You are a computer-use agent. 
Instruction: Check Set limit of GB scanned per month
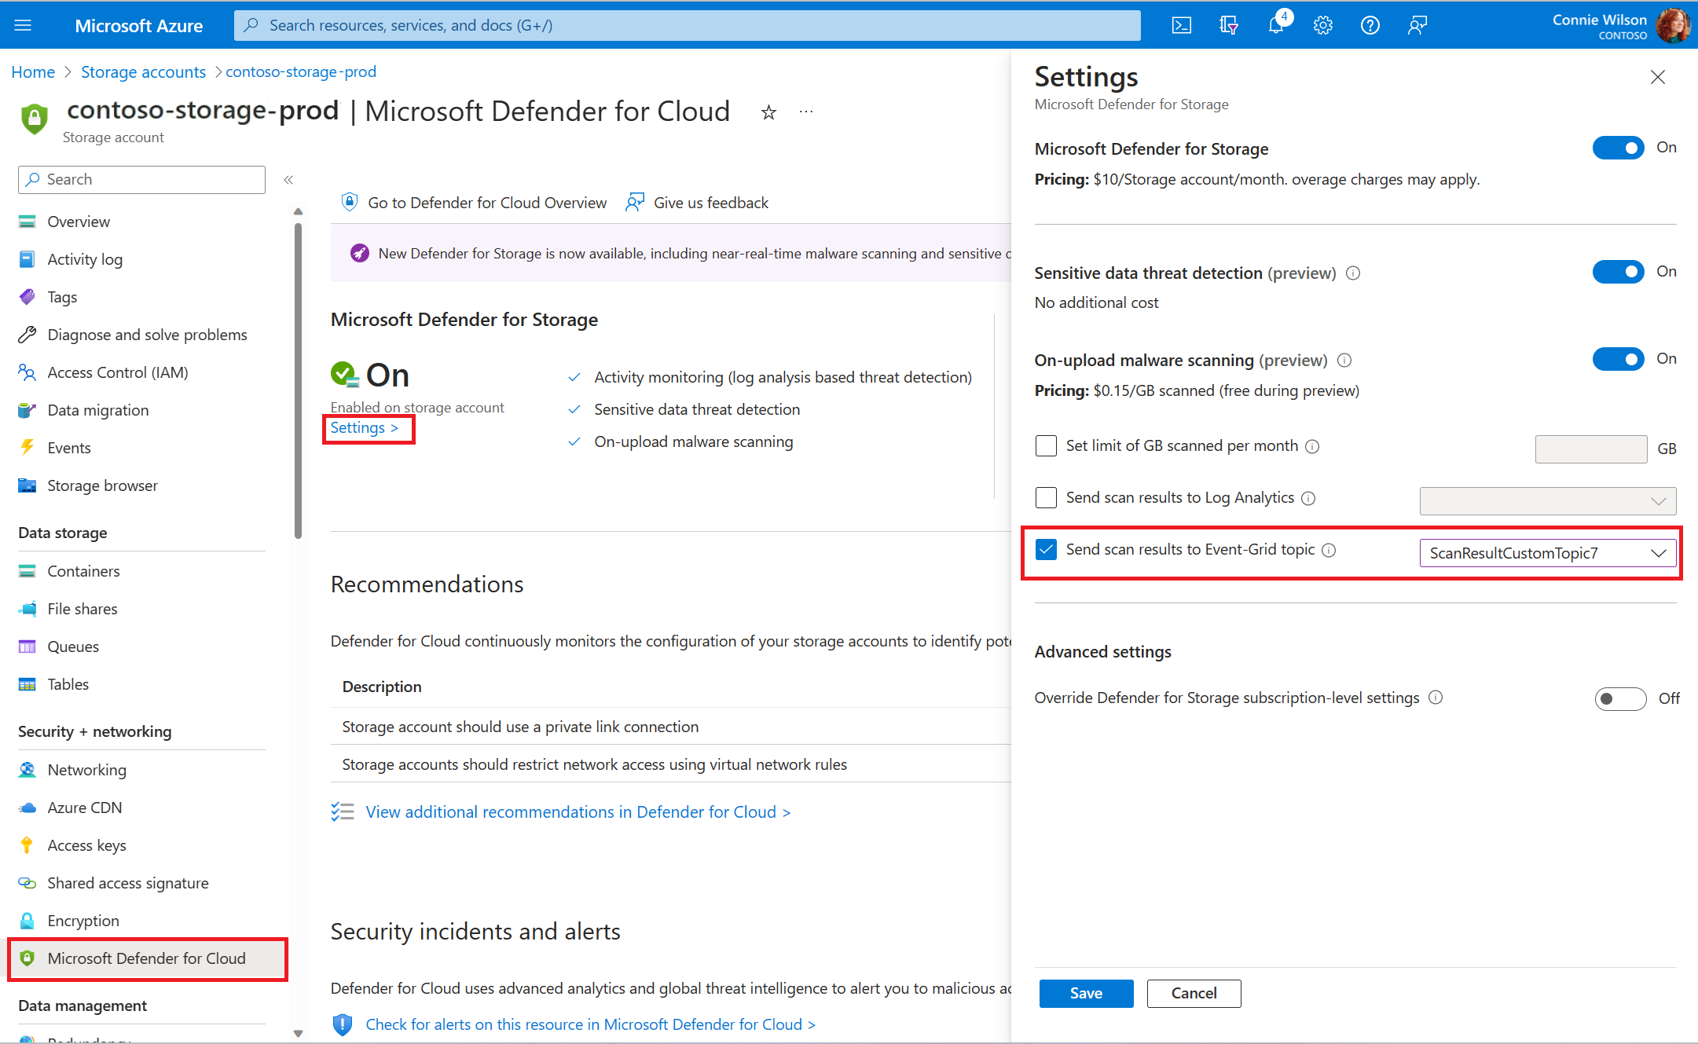1046,446
